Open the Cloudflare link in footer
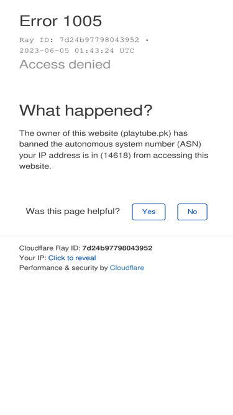Viewport: 233px width, 415px height. pyautogui.click(x=127, y=268)
